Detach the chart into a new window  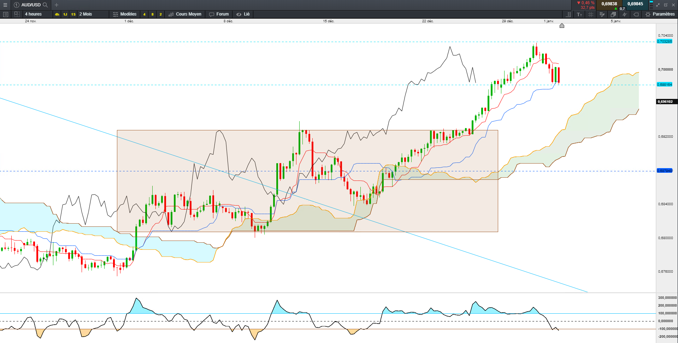(666, 5)
